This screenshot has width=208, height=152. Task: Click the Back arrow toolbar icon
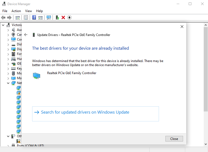pos(3,17)
